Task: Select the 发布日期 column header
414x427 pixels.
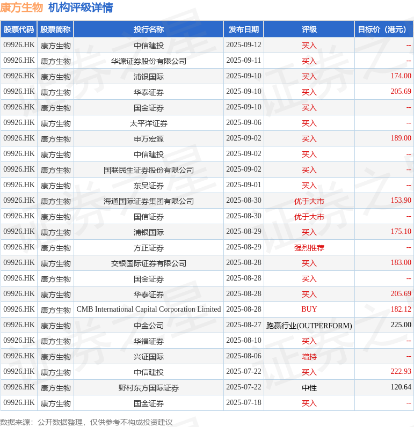Action: pyautogui.click(x=244, y=30)
